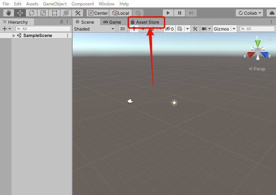Open the Edit menu
Screen dimensions: 276x195
[x=18, y=4]
